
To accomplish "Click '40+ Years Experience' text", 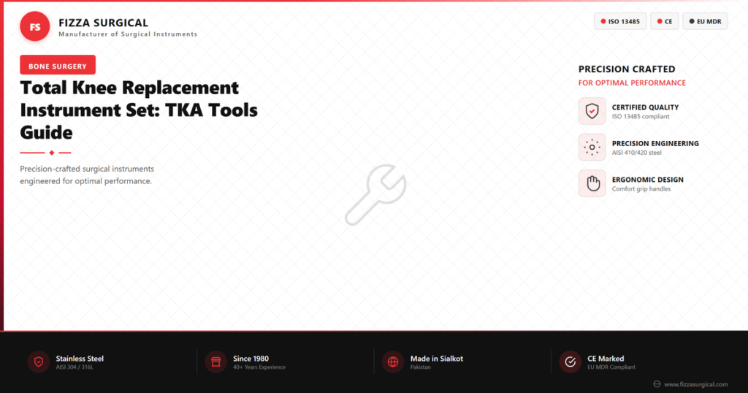I will [259, 367].
